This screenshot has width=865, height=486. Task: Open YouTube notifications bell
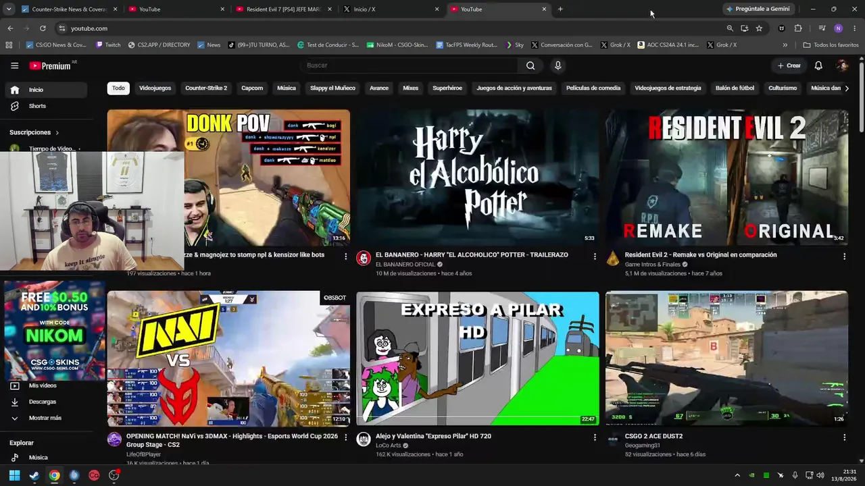[818, 65]
